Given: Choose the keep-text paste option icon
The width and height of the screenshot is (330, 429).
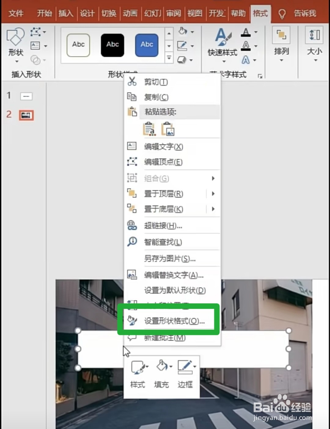Looking at the screenshot, I should click(150, 129).
